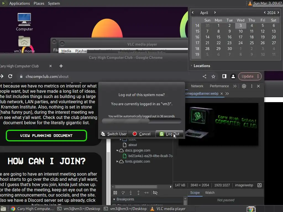Click image preview toggle icon in status bar
Viewport: 283px width, 212px height.
pos(259,185)
